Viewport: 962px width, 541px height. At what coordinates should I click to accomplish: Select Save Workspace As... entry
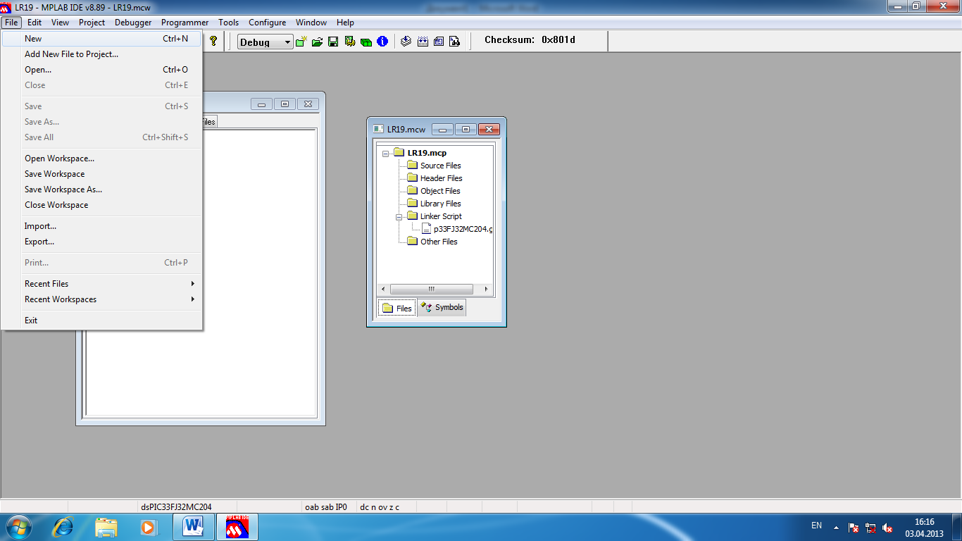coord(101,189)
